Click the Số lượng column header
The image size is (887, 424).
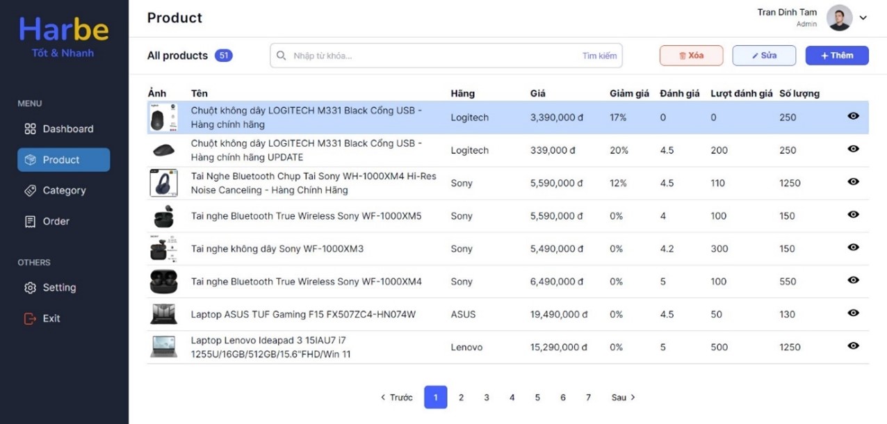(x=799, y=93)
